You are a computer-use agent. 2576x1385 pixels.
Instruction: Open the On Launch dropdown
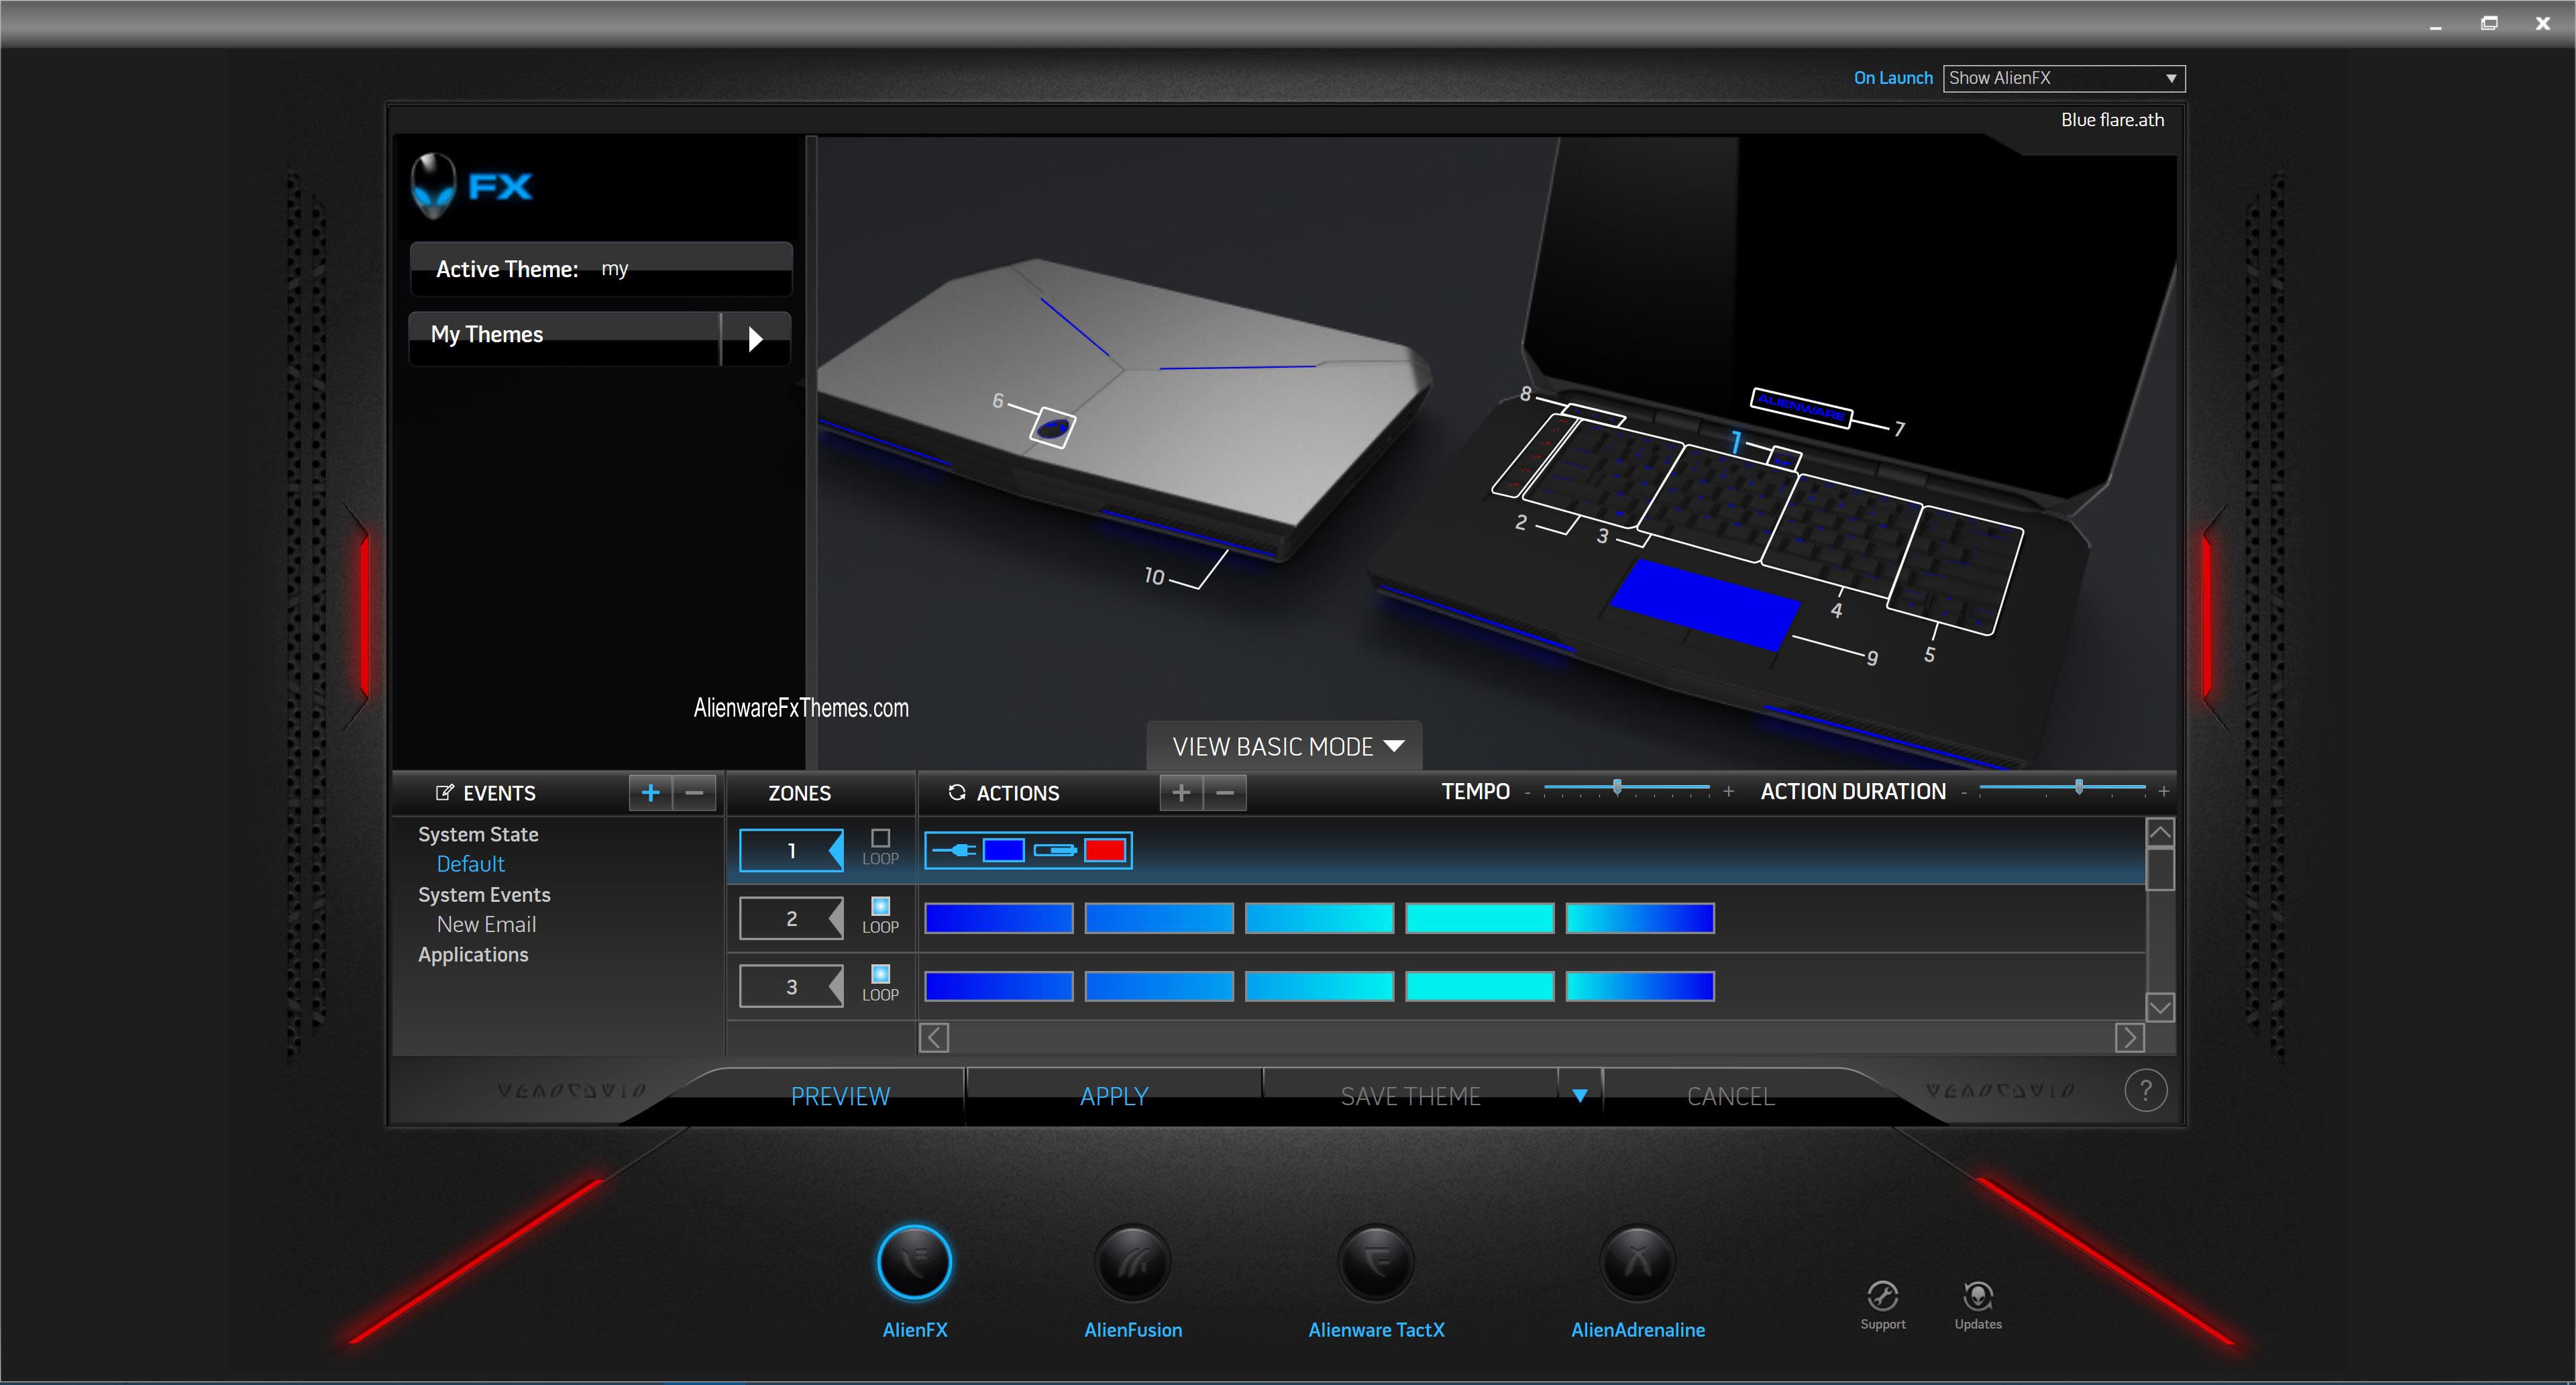tap(2063, 78)
